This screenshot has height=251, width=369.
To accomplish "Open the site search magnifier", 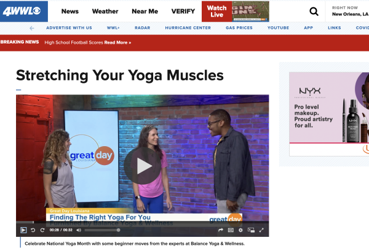I will tap(314, 11).
